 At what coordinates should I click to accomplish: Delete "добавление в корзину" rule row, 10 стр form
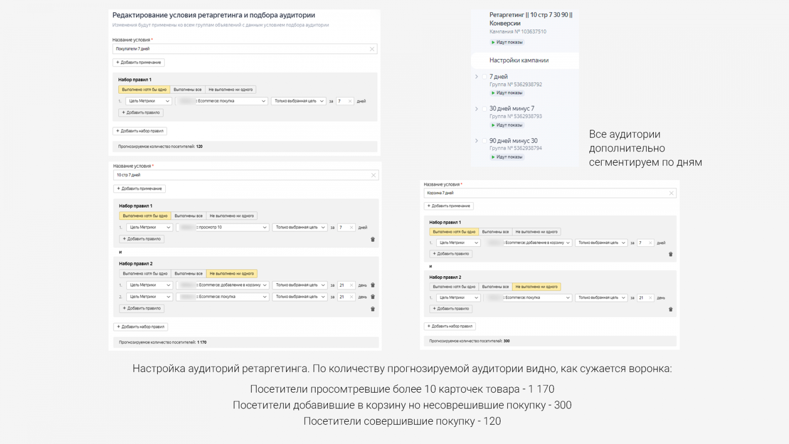pos(373,285)
